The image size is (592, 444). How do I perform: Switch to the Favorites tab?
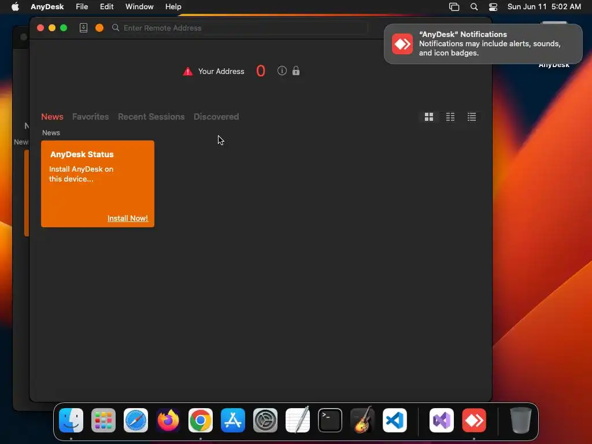[91, 117]
